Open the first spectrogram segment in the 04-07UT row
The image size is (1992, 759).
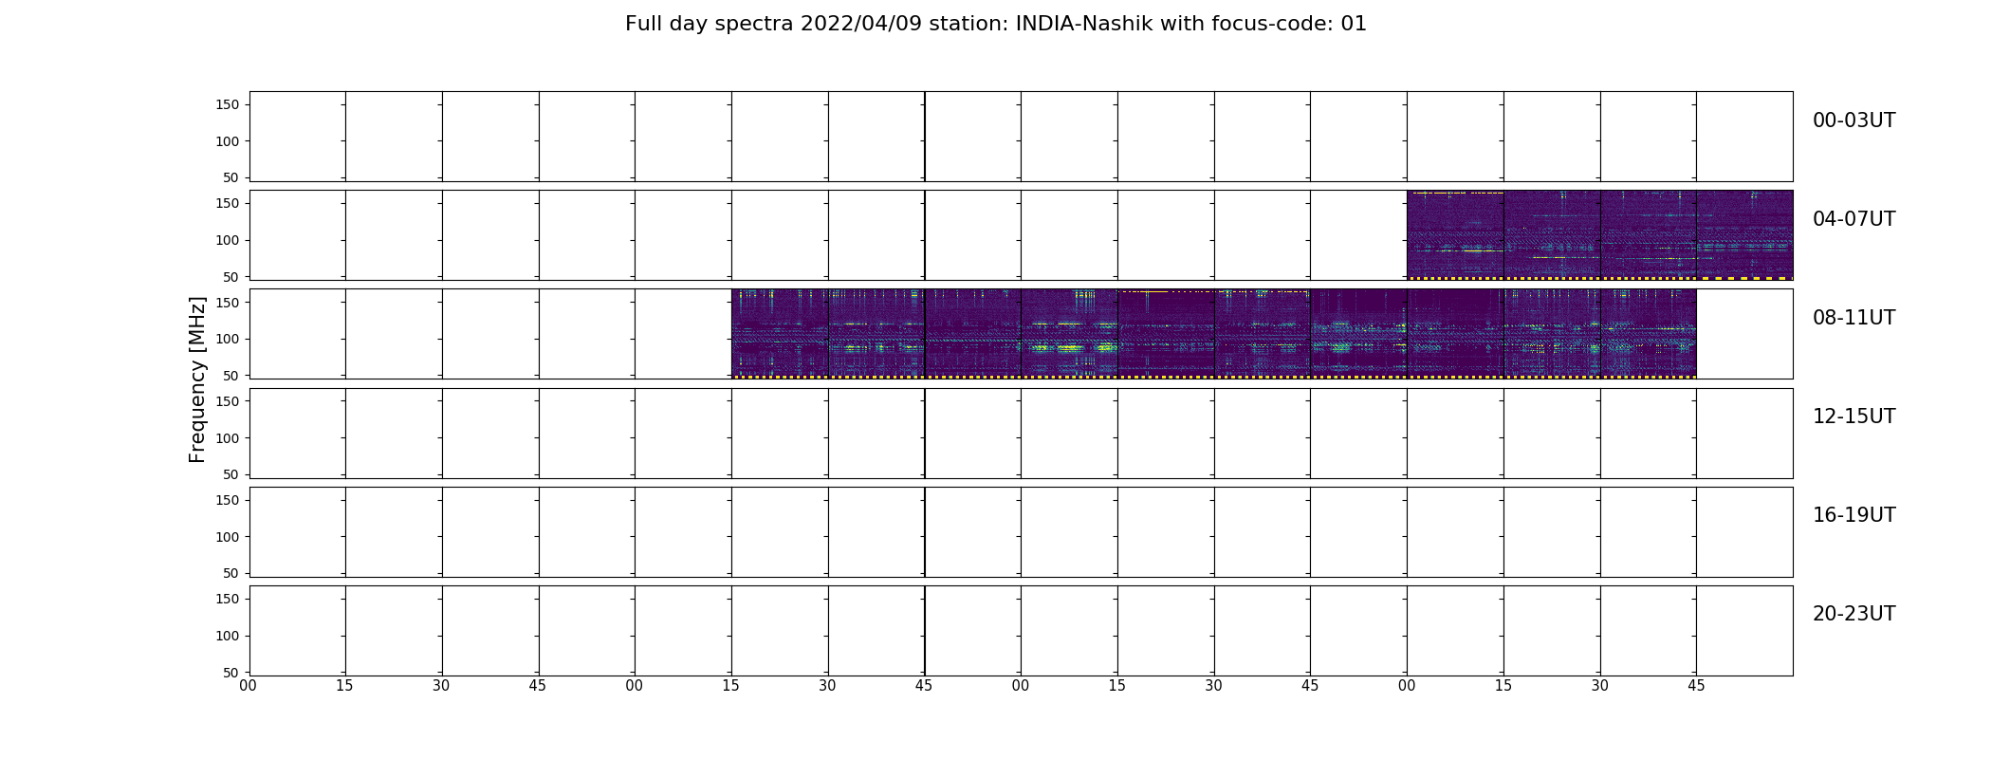tap(1455, 234)
